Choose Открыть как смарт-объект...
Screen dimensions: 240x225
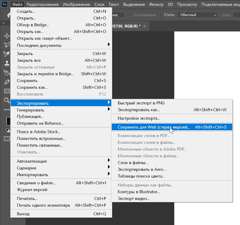tap(61, 38)
